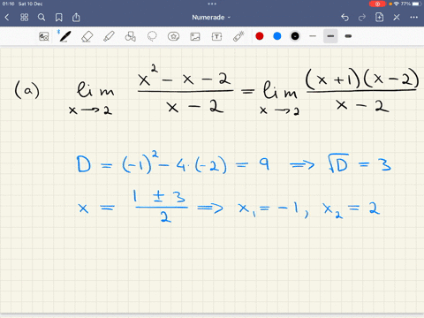
Task: Open the more options ellipsis menu
Action: click(414, 18)
